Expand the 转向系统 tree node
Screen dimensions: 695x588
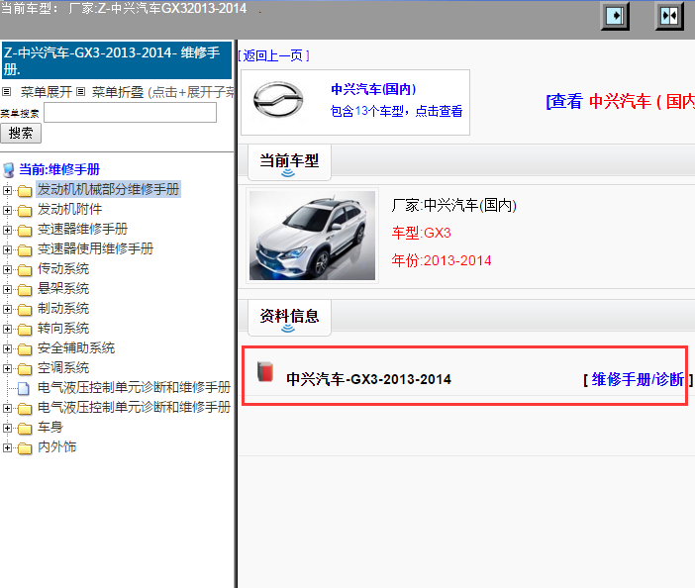point(7,329)
